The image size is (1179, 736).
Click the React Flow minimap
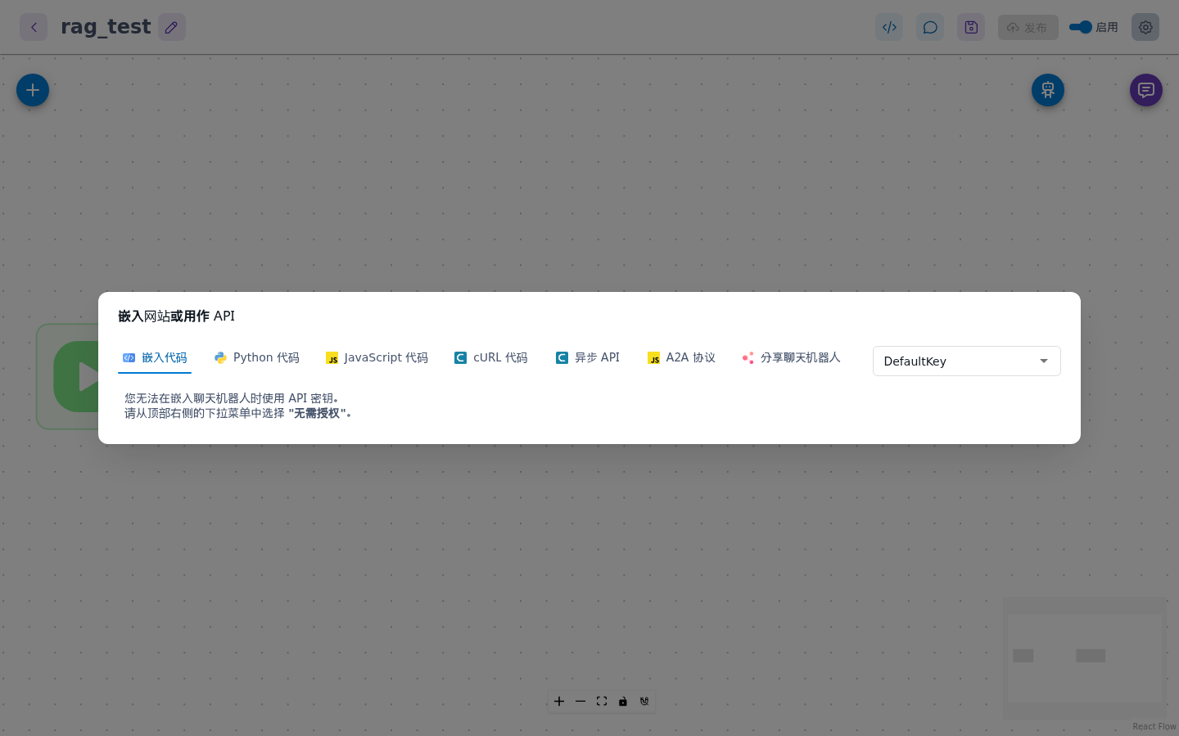pyautogui.click(x=1085, y=658)
